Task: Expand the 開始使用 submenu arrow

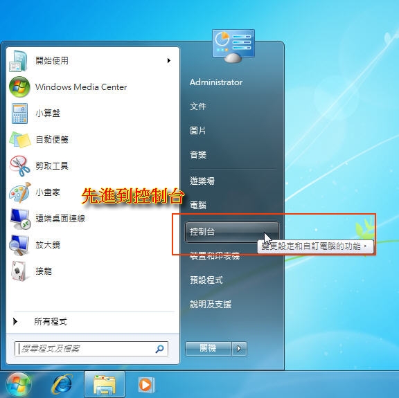Action: (x=169, y=61)
